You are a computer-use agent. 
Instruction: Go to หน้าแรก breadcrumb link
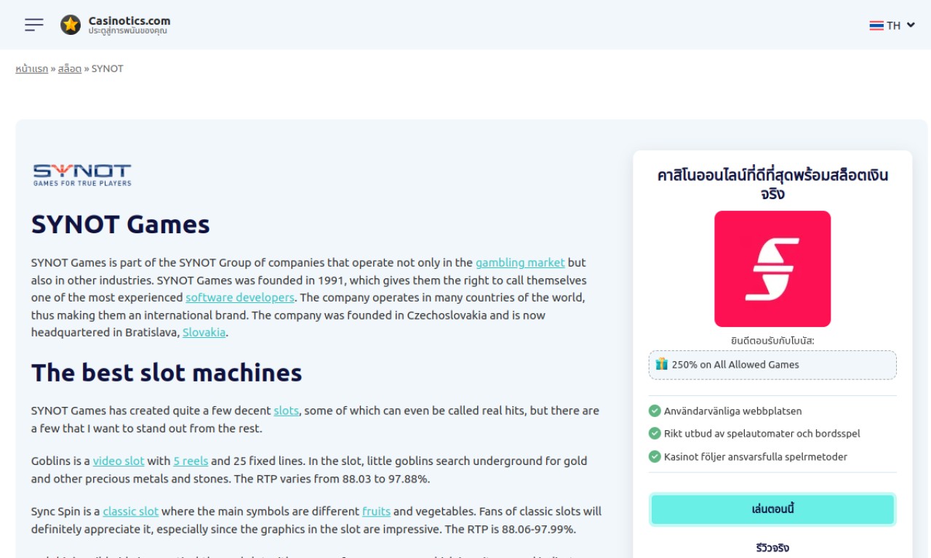[x=32, y=69]
